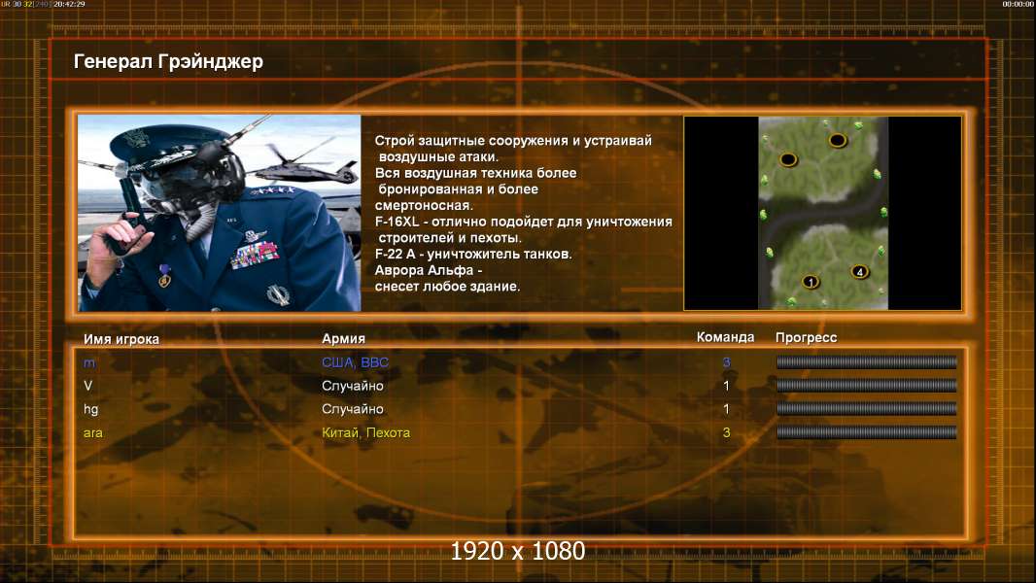
Task: Click player name 'ara'
Action: coord(93,433)
